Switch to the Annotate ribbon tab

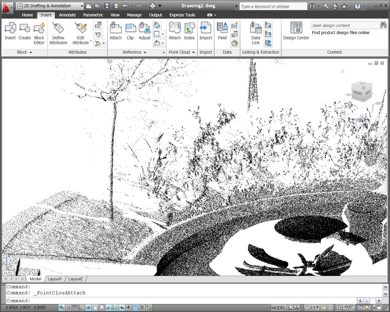[67, 15]
